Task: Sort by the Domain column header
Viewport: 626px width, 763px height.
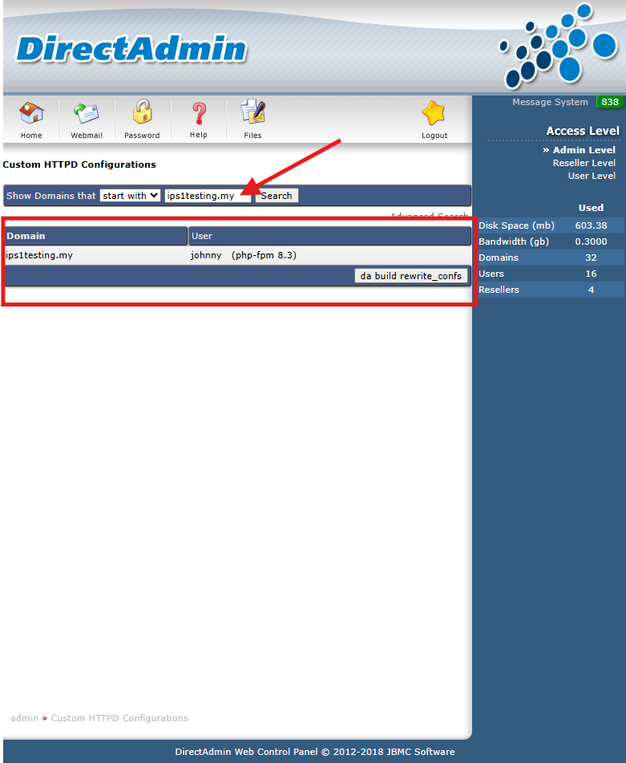Action: tap(95, 236)
